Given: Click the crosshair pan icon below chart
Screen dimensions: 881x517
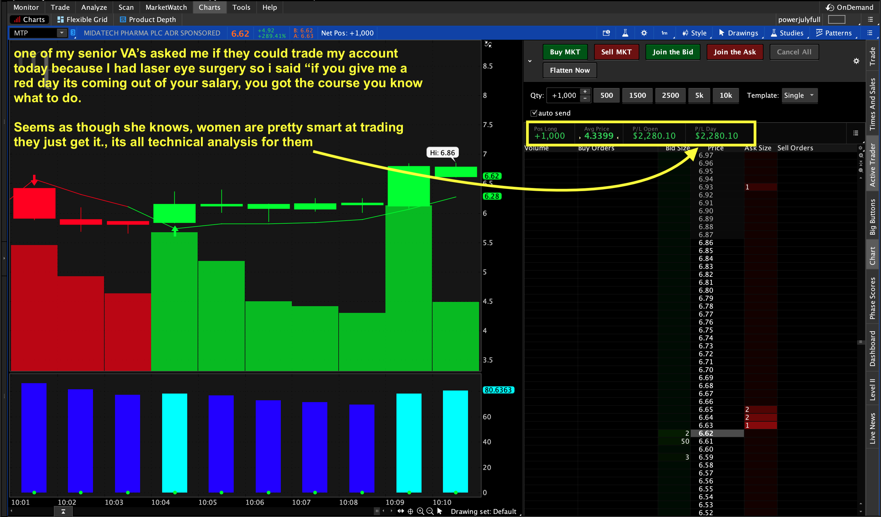Looking at the screenshot, I should click(x=411, y=511).
